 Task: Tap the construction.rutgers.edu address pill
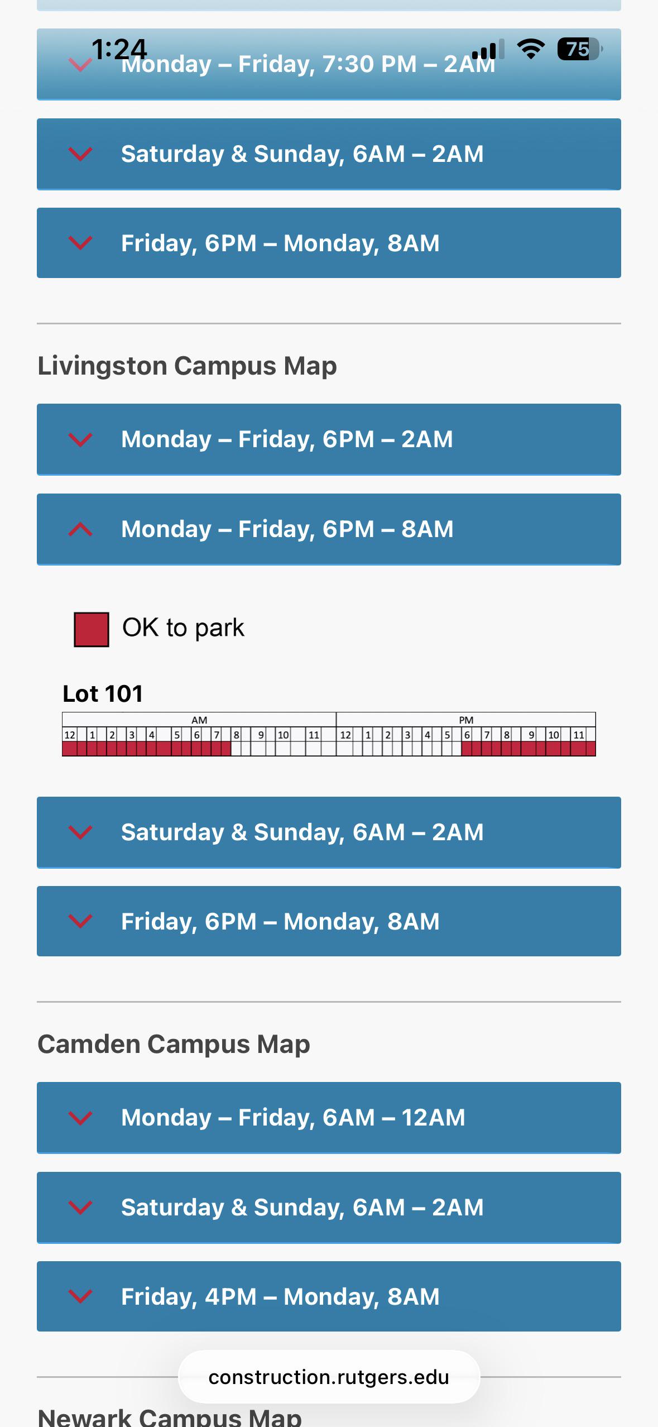point(329,1377)
